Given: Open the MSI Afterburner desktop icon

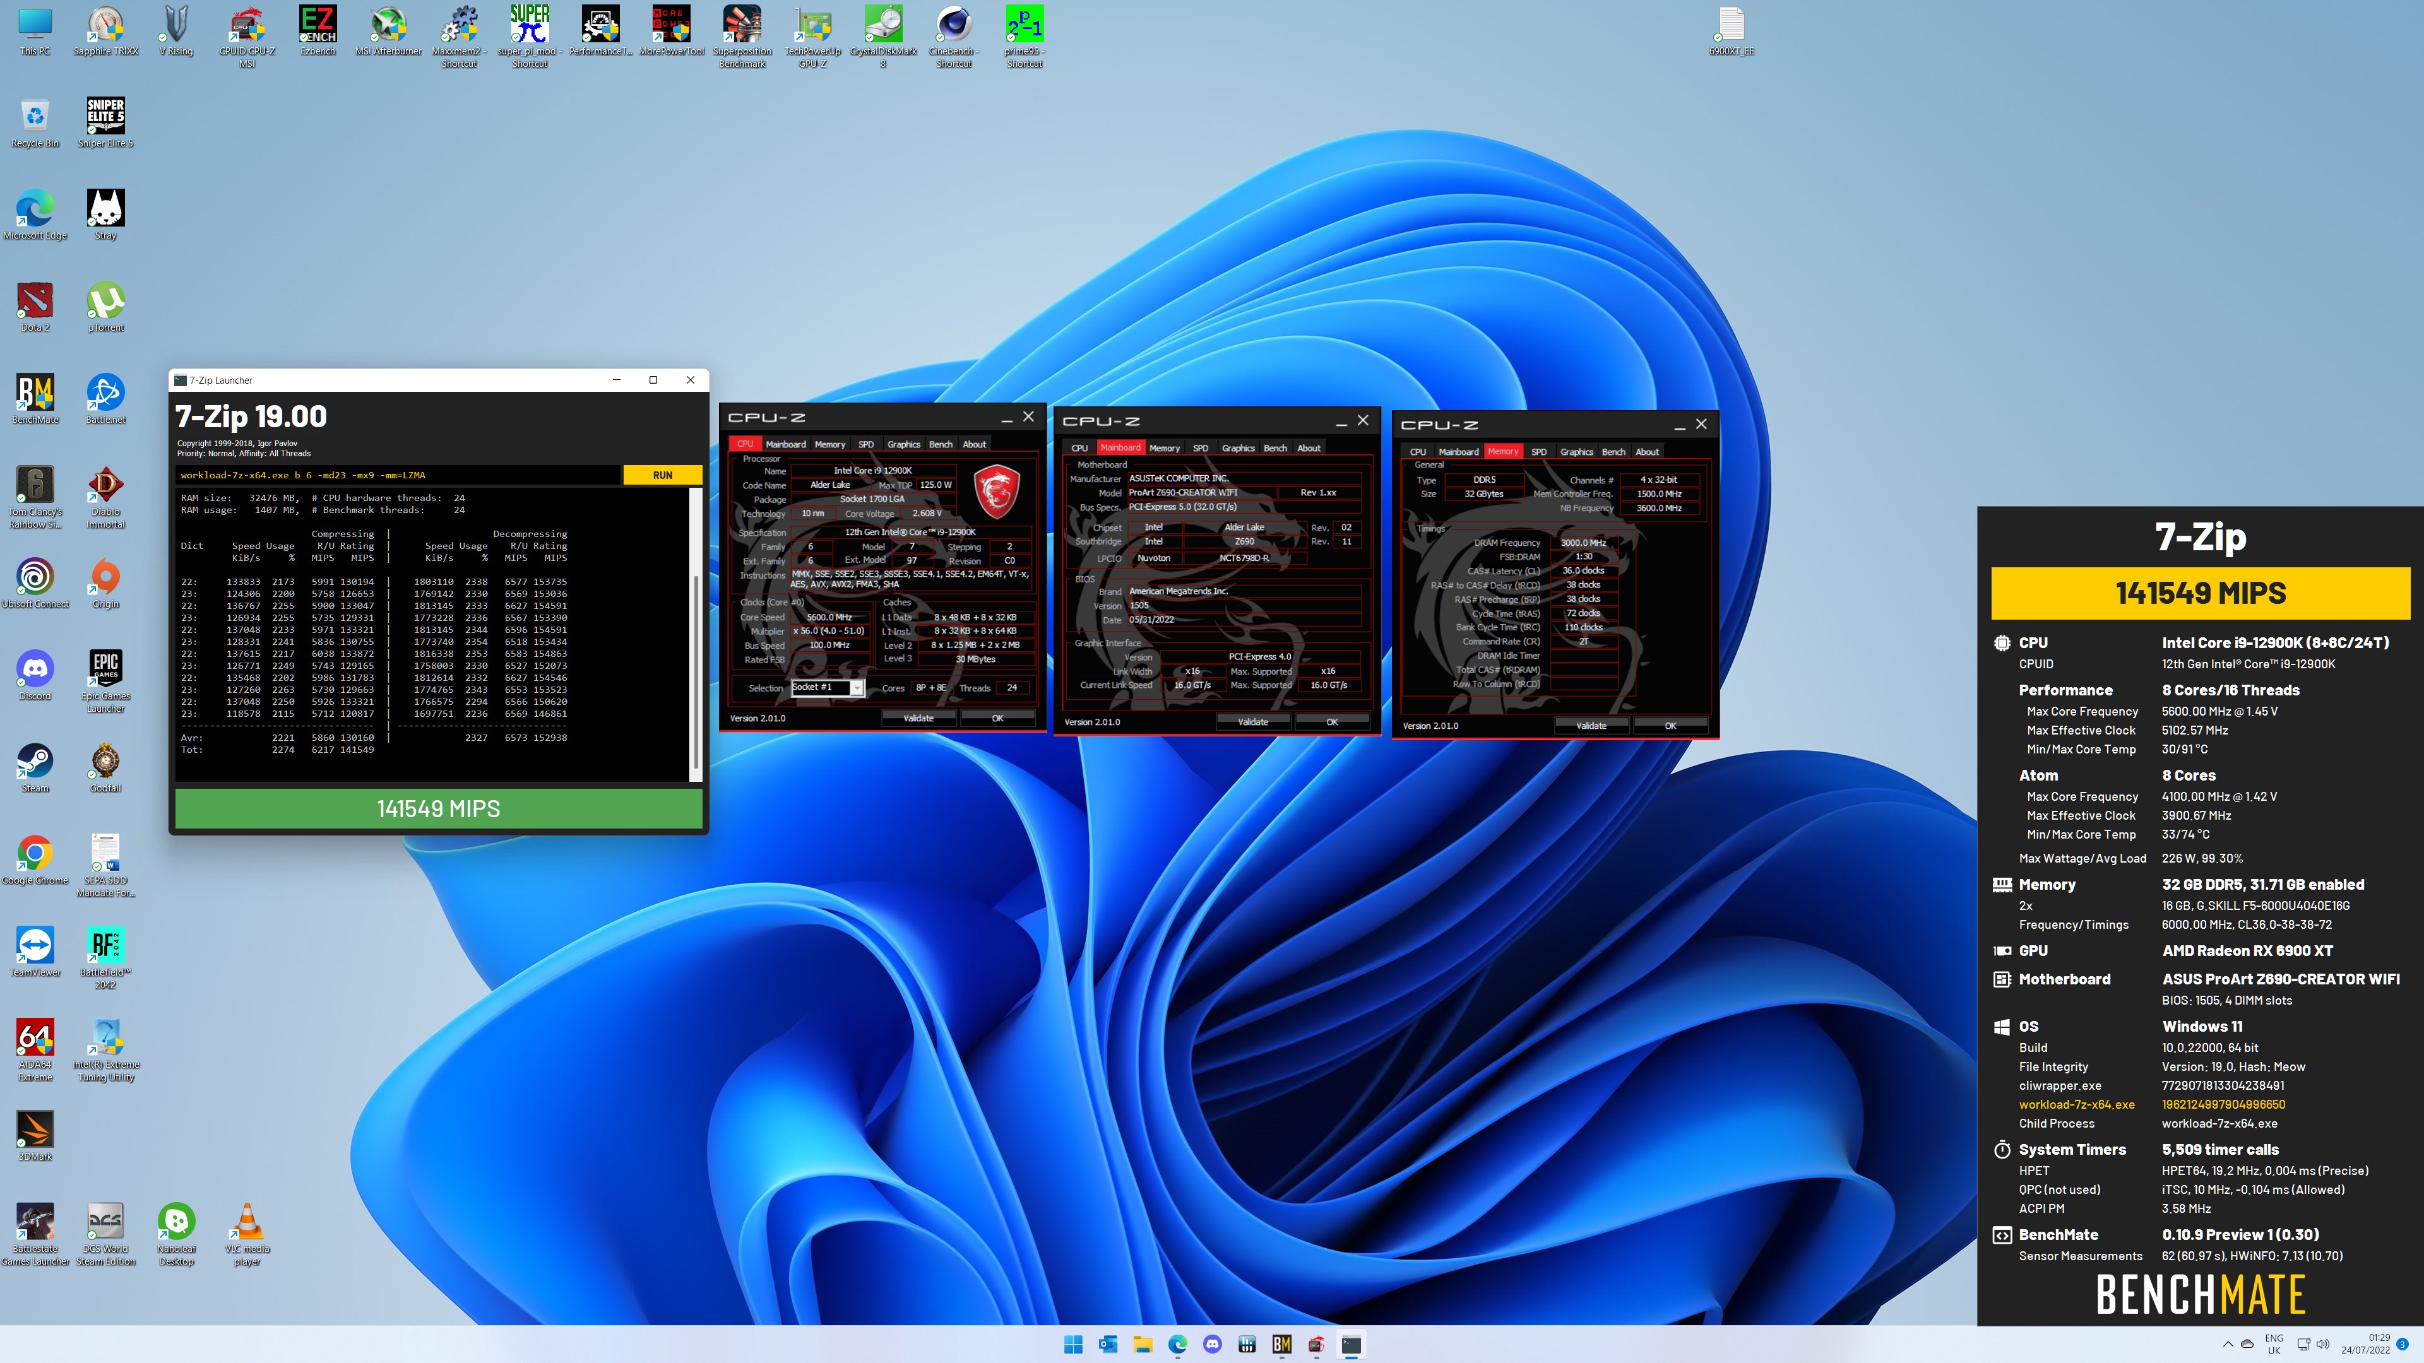Looking at the screenshot, I should tap(389, 31).
